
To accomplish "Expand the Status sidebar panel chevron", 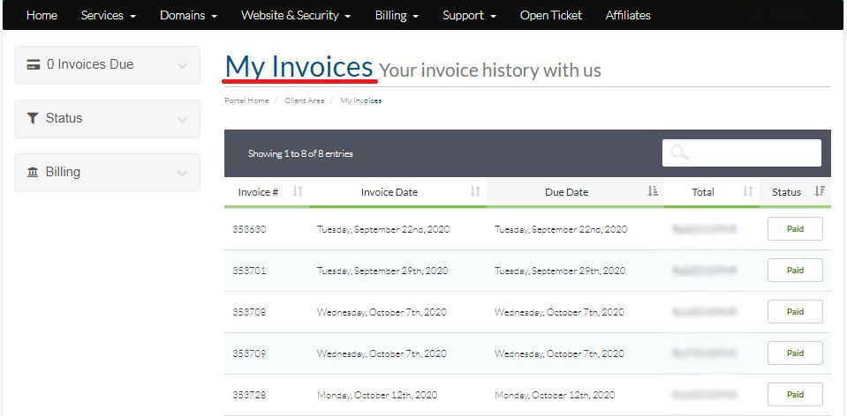I will pyautogui.click(x=183, y=119).
